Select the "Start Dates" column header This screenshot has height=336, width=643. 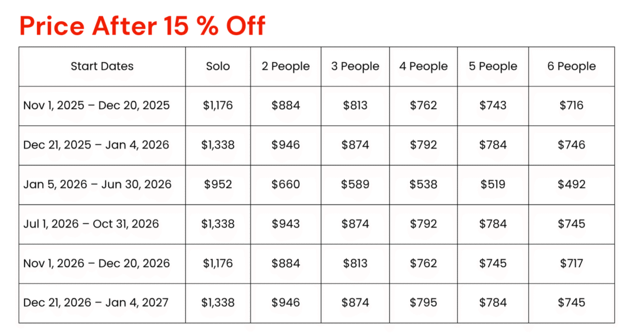102,66
